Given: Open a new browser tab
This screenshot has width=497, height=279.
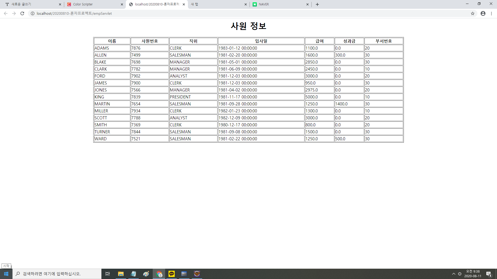Looking at the screenshot, I should click(317, 4).
